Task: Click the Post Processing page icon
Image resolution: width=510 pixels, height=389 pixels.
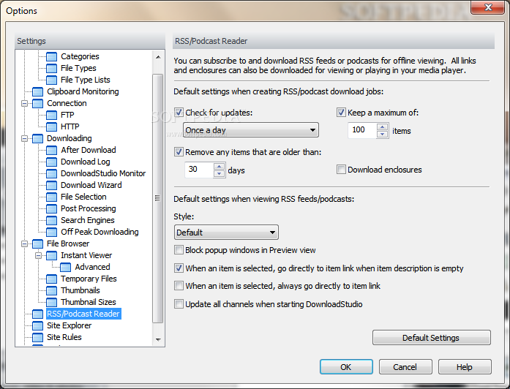Action: click(51, 208)
